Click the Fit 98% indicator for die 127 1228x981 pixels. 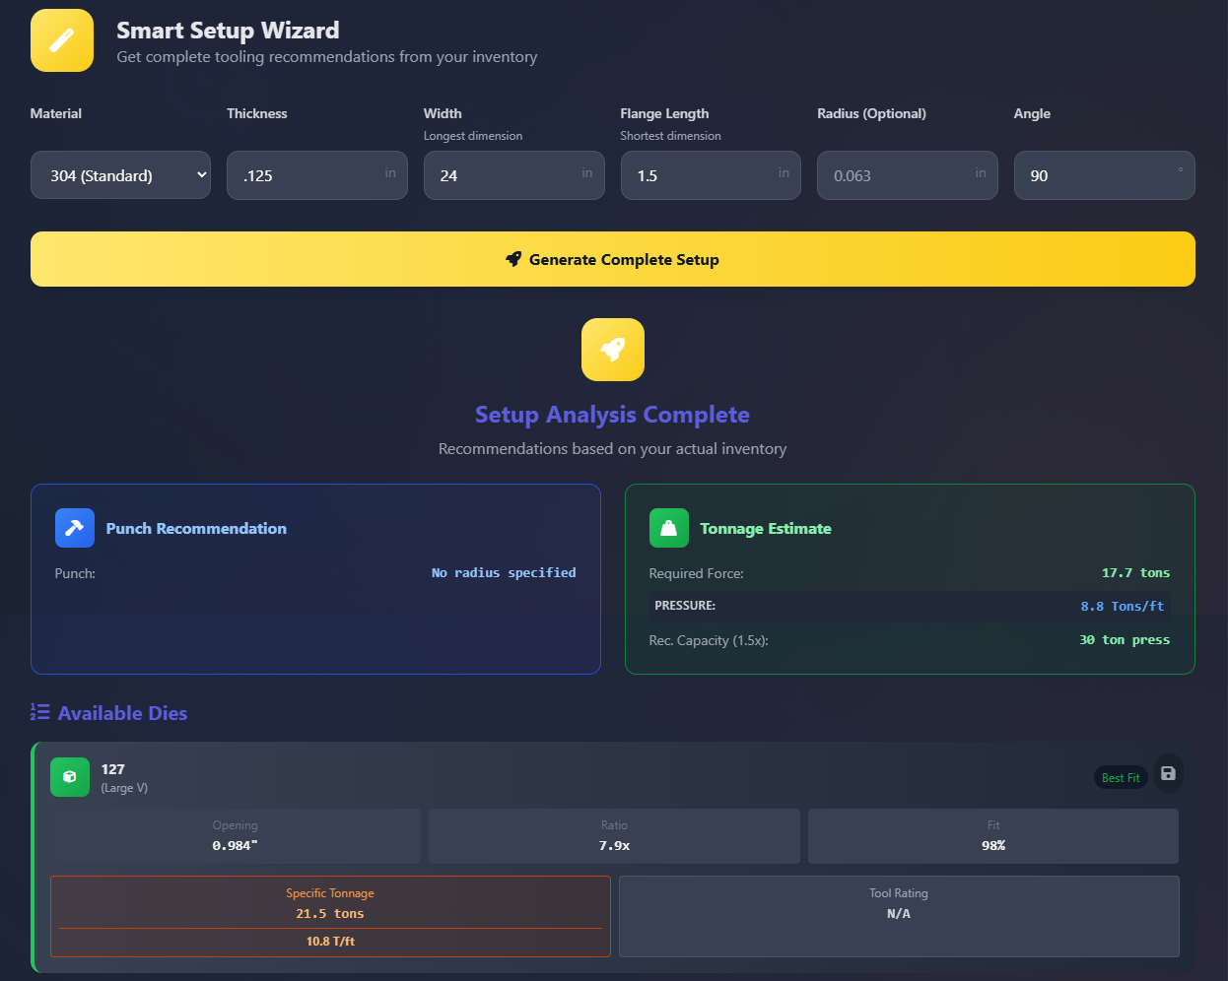pyautogui.click(x=992, y=836)
